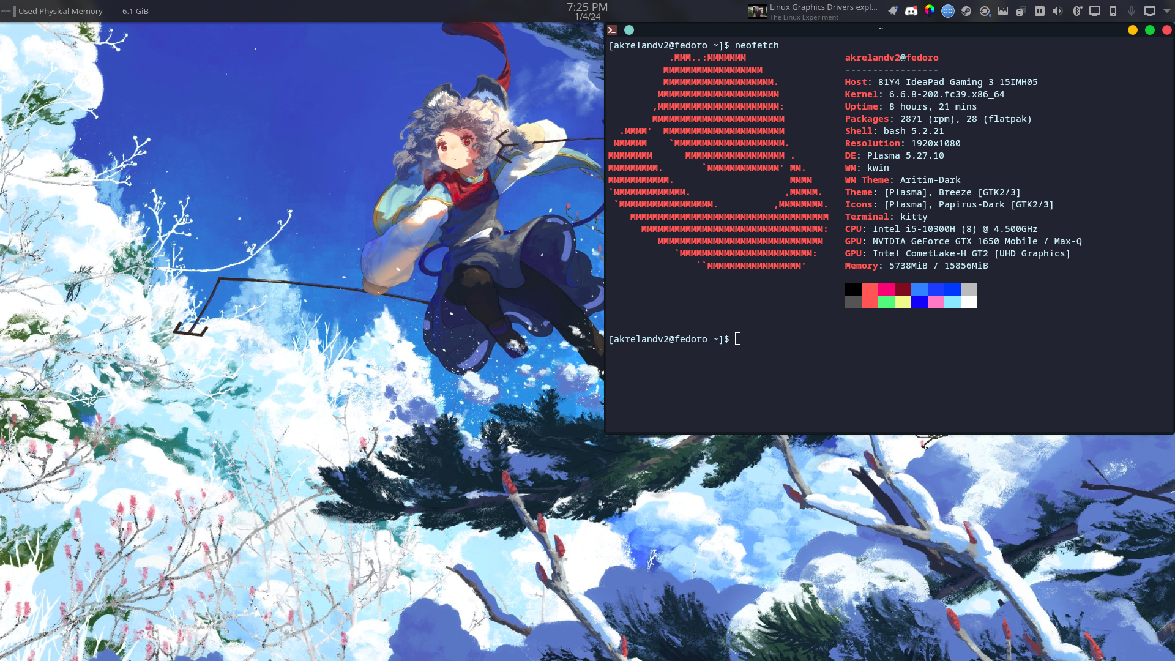Click the media thumbnail of Linux Experiment video
This screenshot has width=1175, height=661.
pos(758,12)
